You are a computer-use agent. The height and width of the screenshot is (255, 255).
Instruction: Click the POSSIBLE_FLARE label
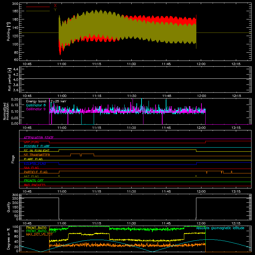click(37, 146)
